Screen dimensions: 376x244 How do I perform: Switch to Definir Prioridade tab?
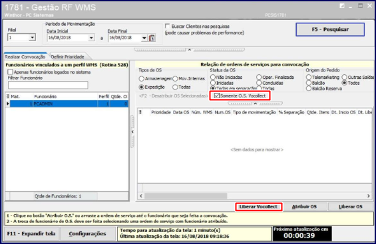click(68, 56)
